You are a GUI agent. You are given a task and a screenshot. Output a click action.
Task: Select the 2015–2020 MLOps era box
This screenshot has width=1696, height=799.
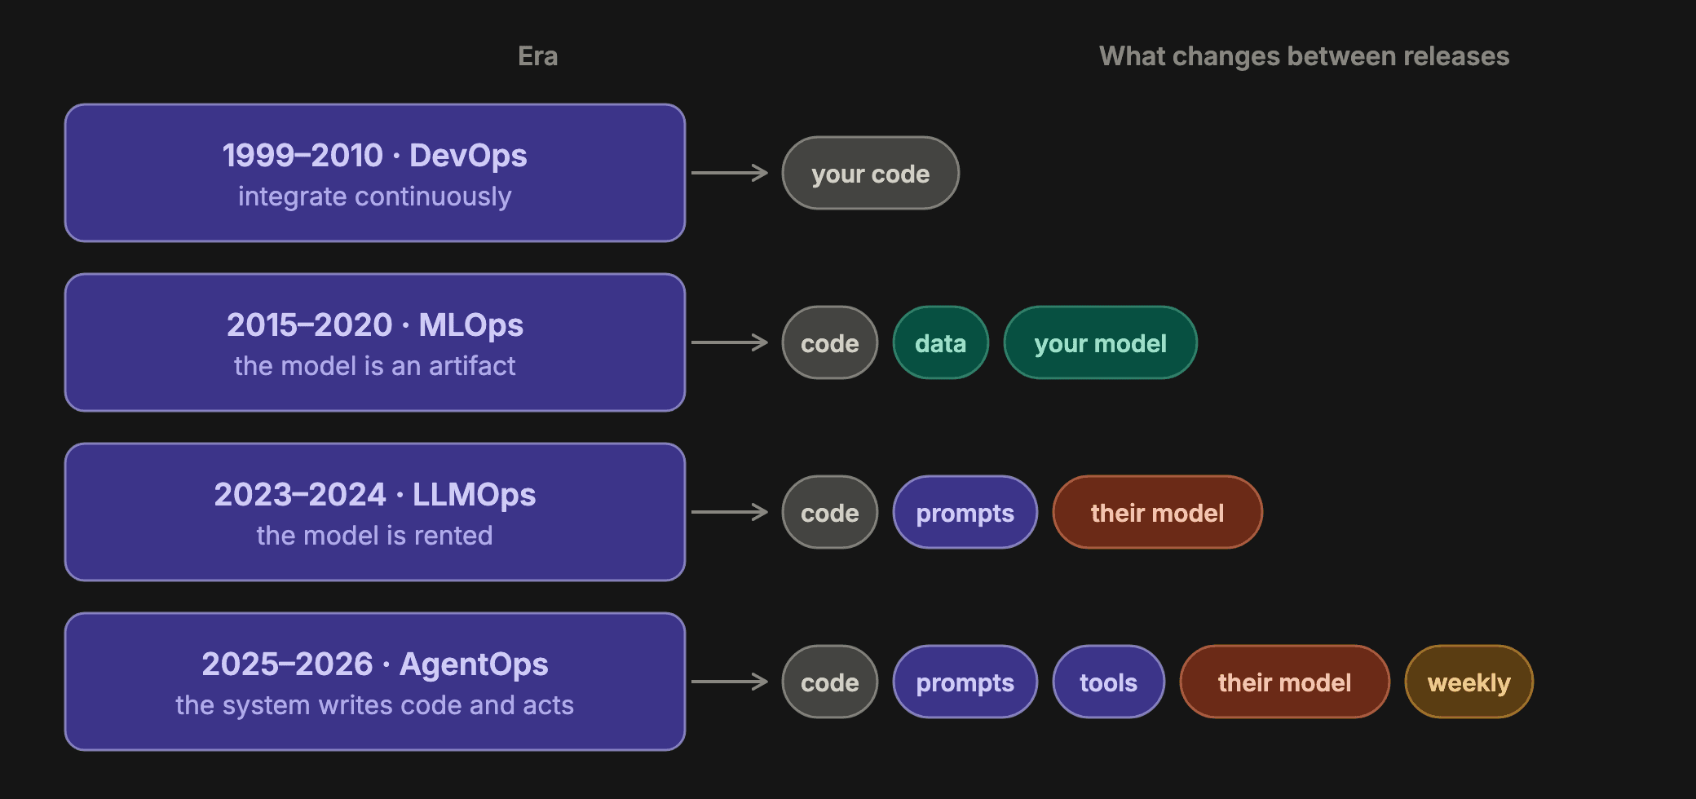click(x=375, y=342)
